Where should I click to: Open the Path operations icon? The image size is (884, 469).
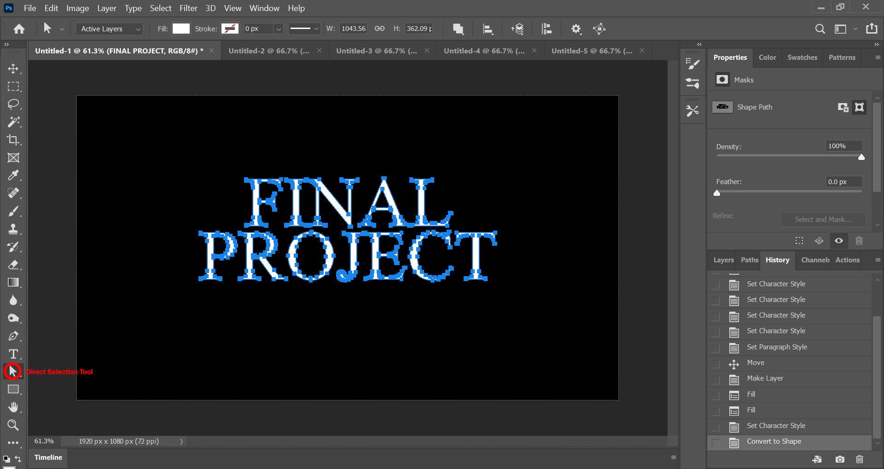(458, 29)
